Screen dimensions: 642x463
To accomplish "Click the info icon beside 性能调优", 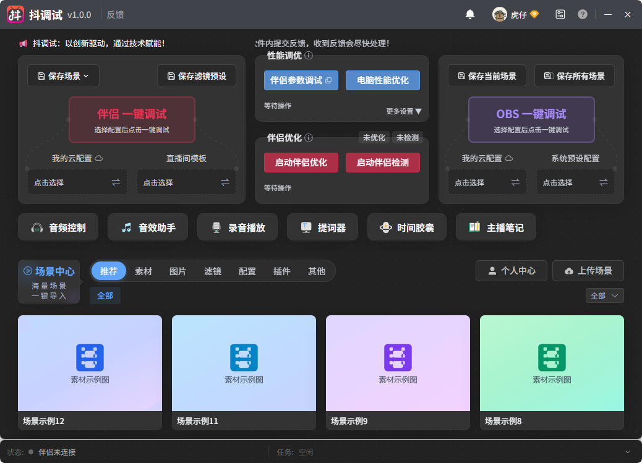I will [x=309, y=55].
